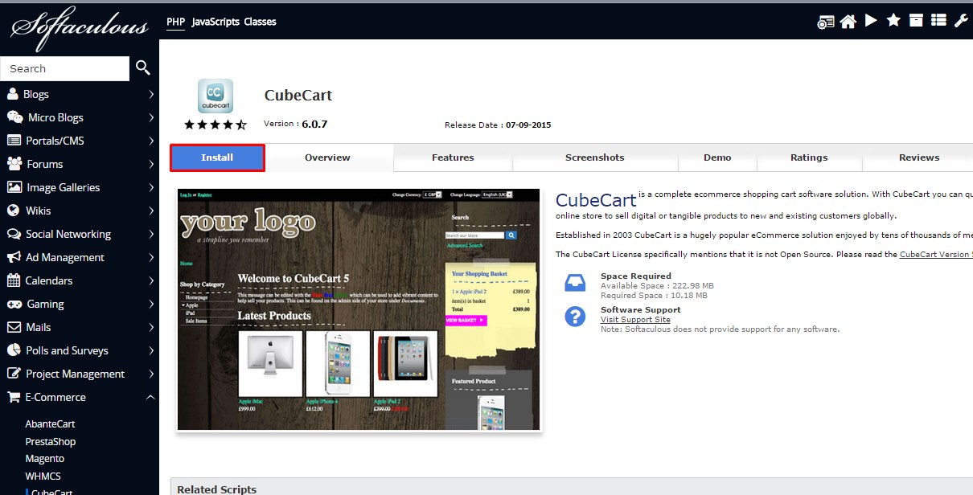Click the Polls and Surveys pie icon
The height and width of the screenshot is (495, 973).
(x=13, y=350)
